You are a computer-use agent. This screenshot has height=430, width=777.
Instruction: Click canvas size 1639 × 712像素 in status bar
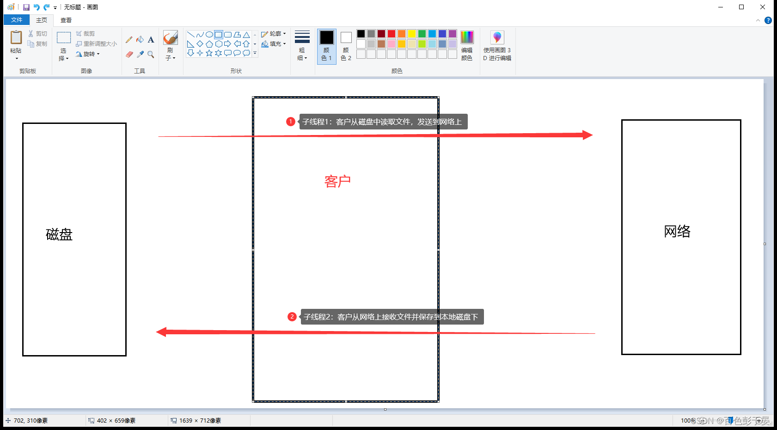point(196,421)
